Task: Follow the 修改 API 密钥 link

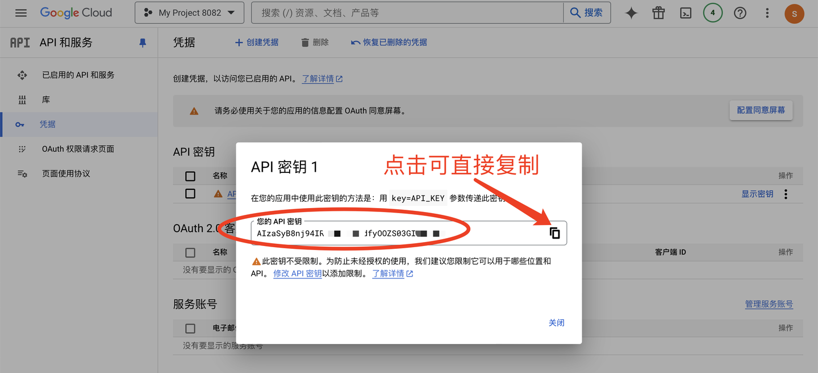Action: pyautogui.click(x=297, y=273)
